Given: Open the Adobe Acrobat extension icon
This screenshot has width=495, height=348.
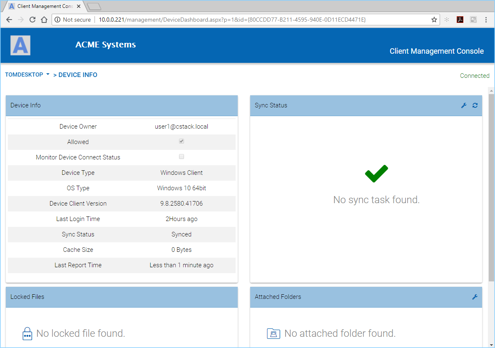Looking at the screenshot, I should [460, 19].
